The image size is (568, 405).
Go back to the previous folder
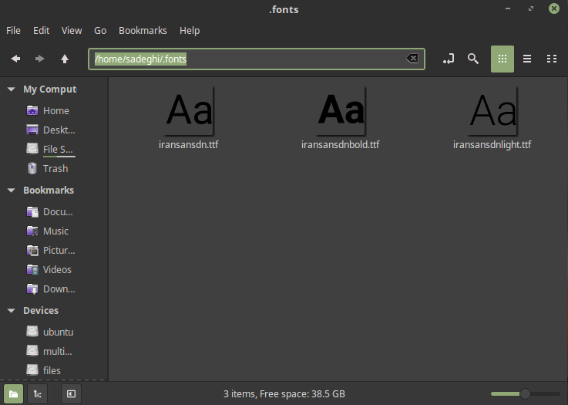tap(15, 59)
